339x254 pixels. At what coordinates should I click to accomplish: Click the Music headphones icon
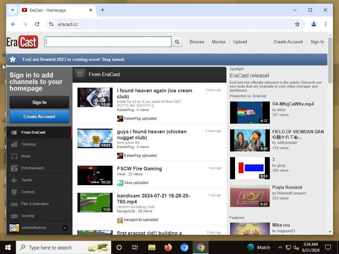(14, 156)
